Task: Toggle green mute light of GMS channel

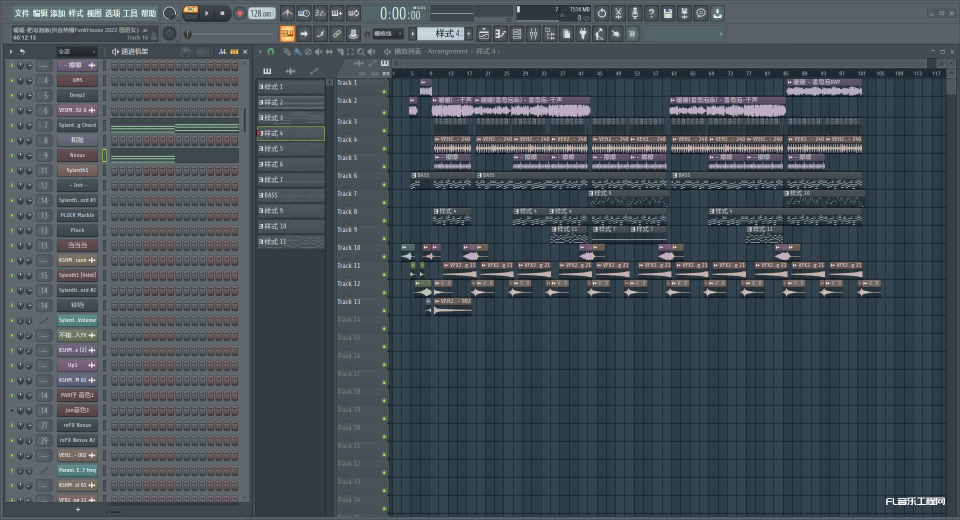Action: [x=11, y=80]
